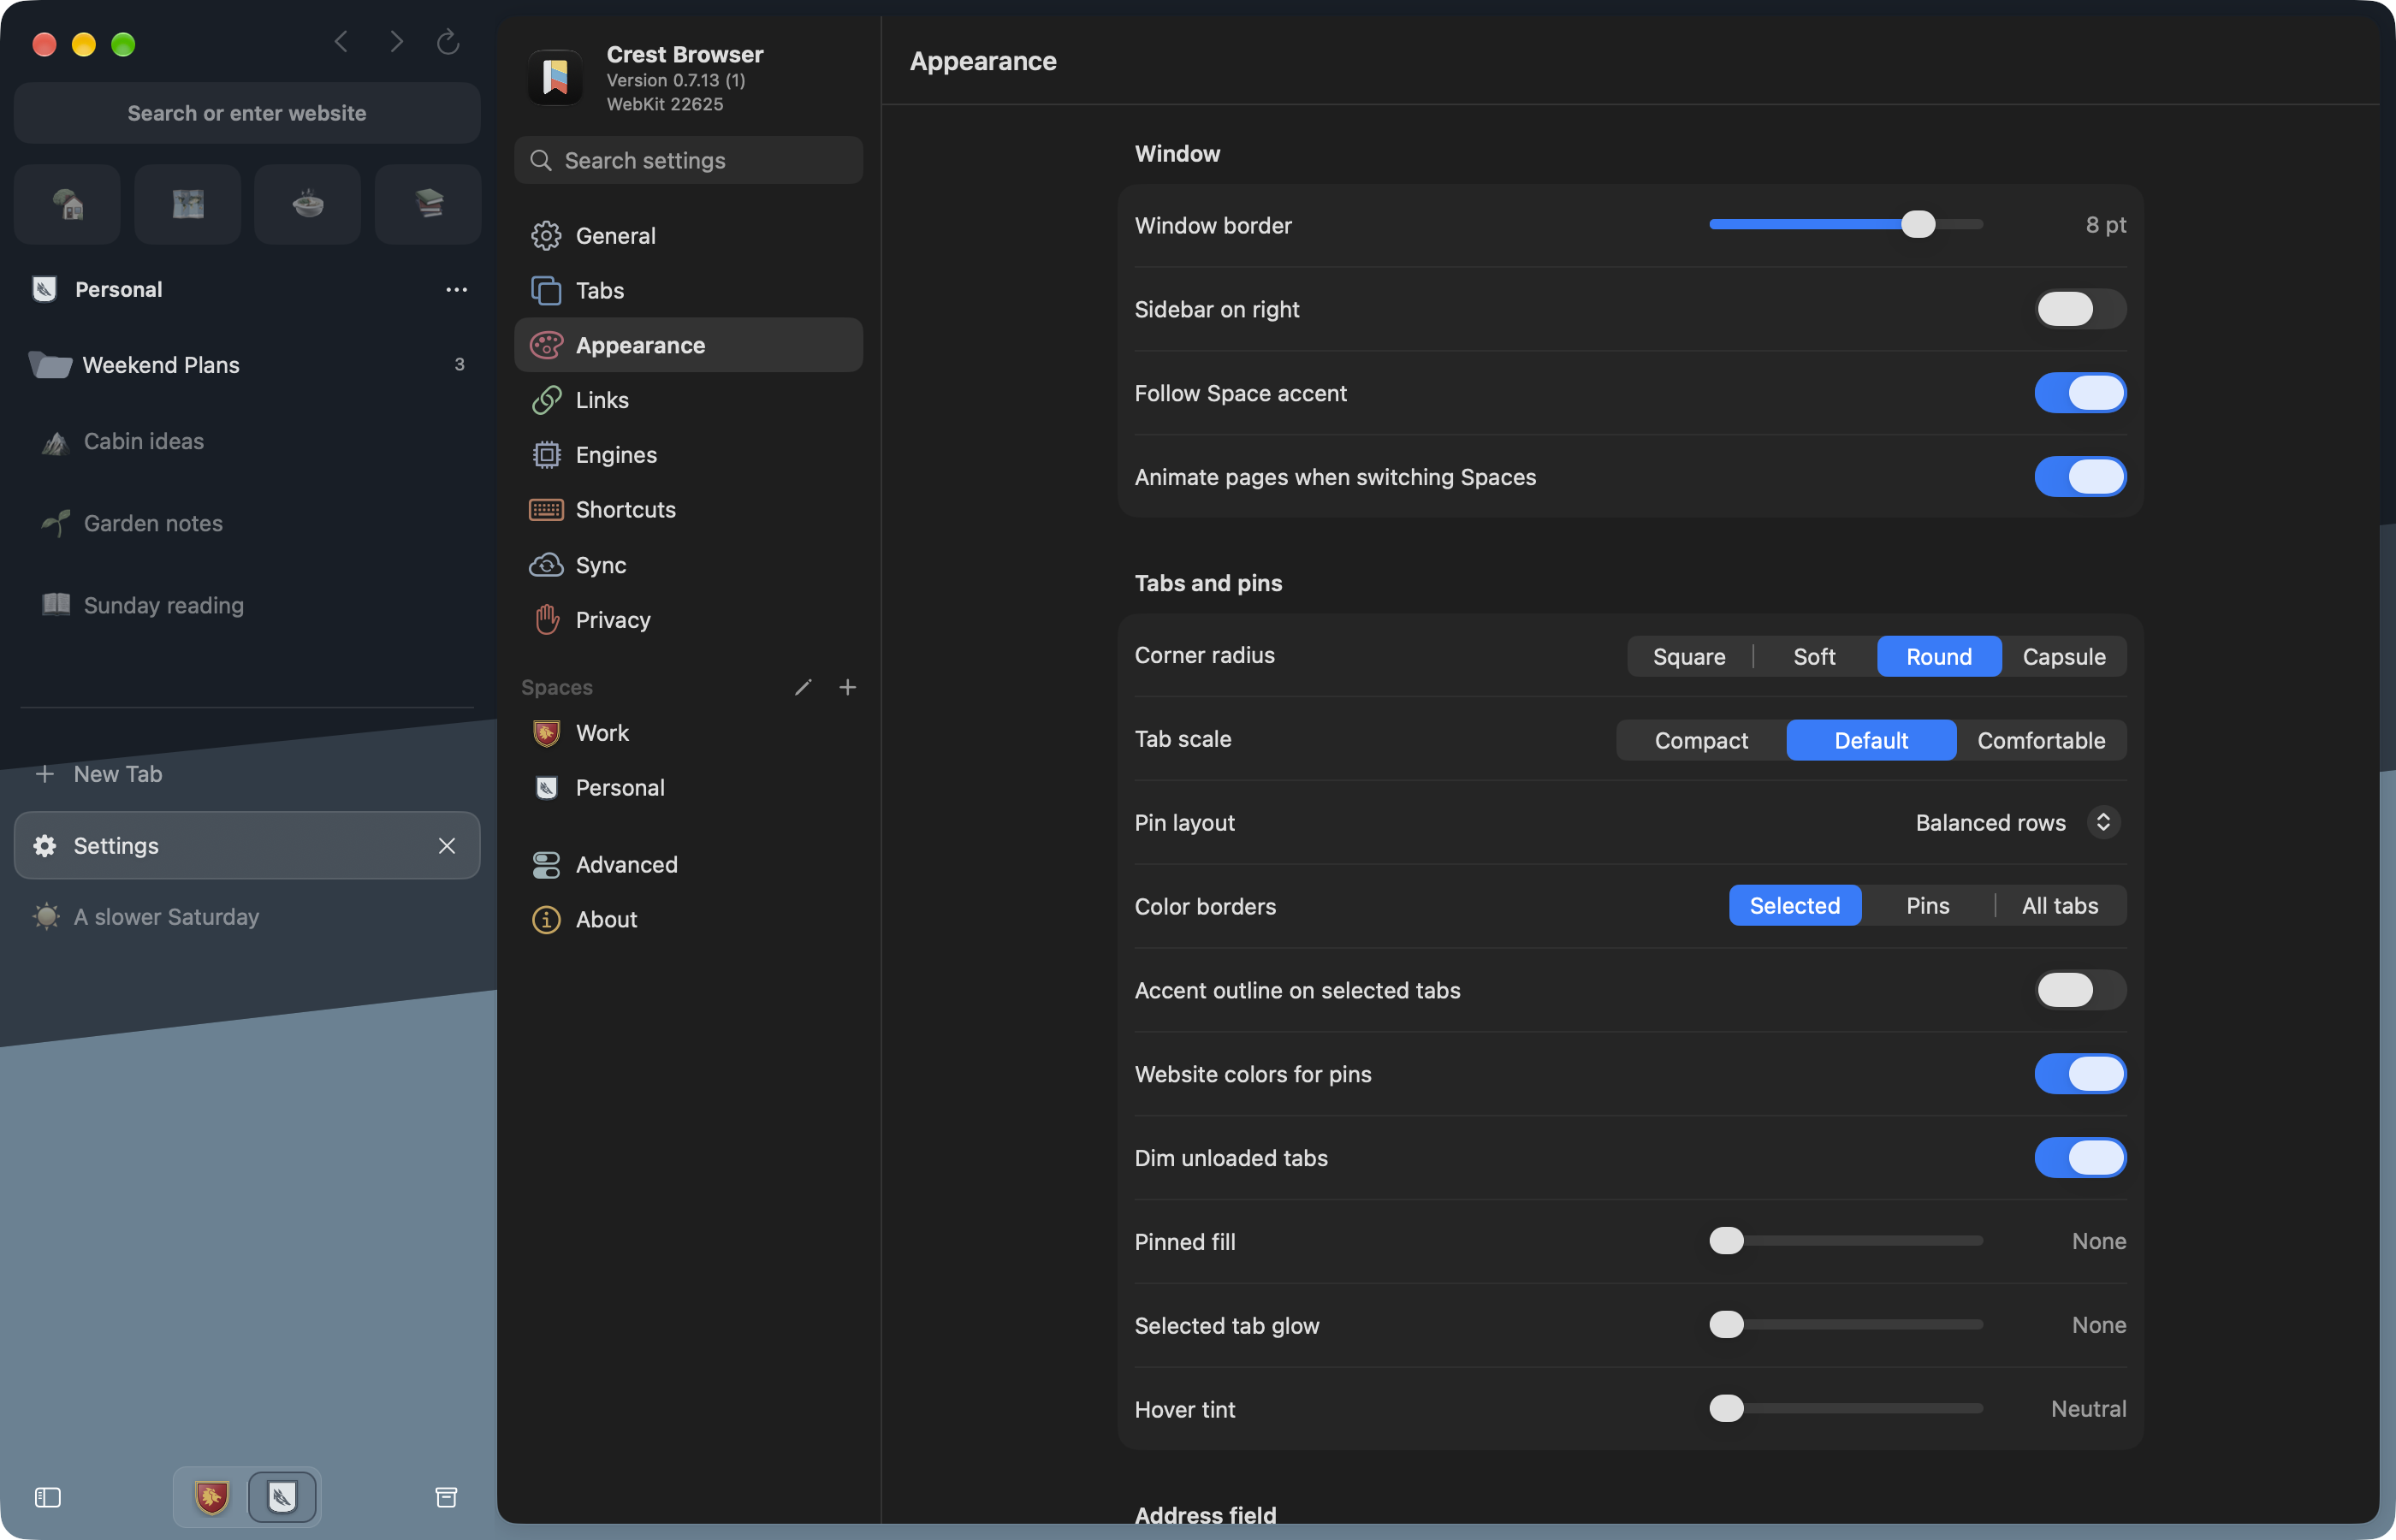The height and width of the screenshot is (1540, 2396).
Task: Open General settings section
Action: pos(688,236)
